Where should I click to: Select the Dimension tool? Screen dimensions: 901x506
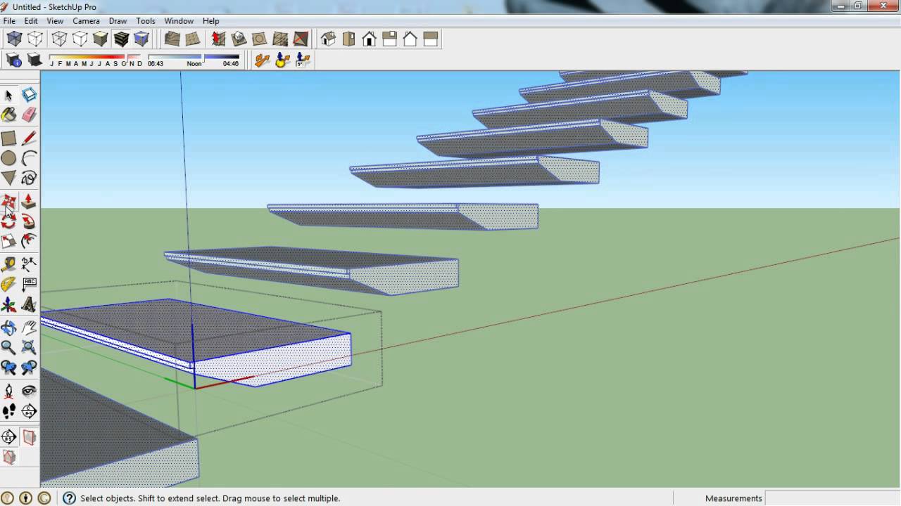pyautogui.click(x=29, y=264)
